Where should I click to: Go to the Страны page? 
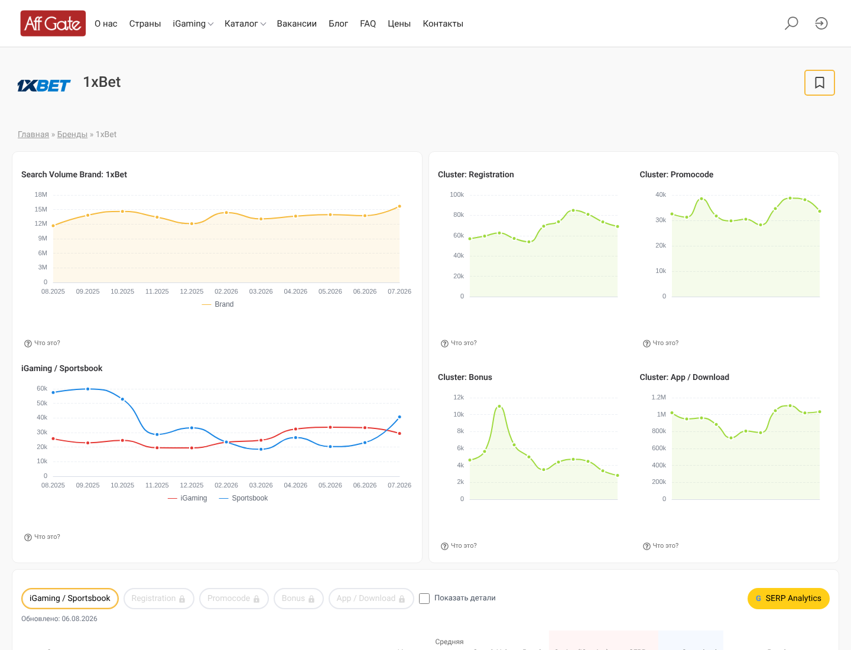click(145, 24)
